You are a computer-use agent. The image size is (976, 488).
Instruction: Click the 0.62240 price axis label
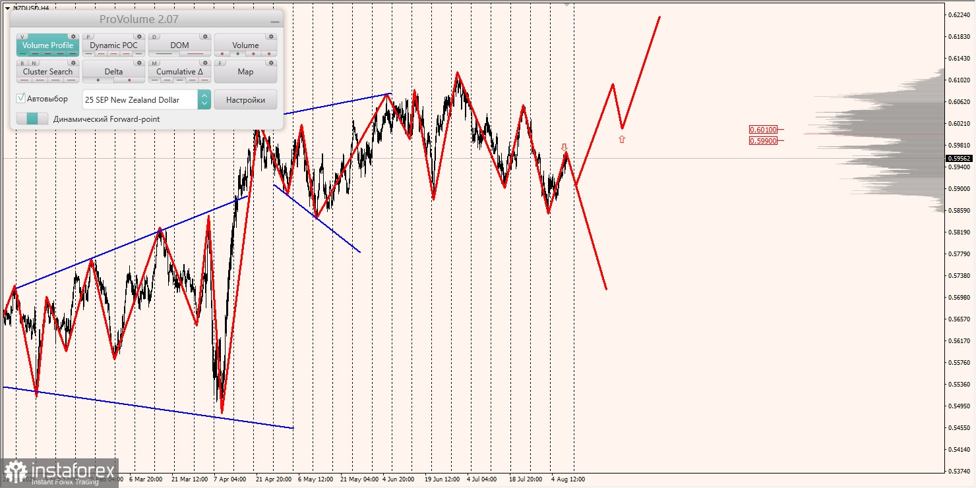pos(958,14)
